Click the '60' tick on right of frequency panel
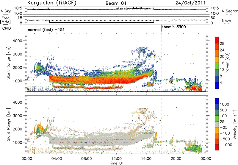Viewport: 238px width, 165px height. [213, 18]
